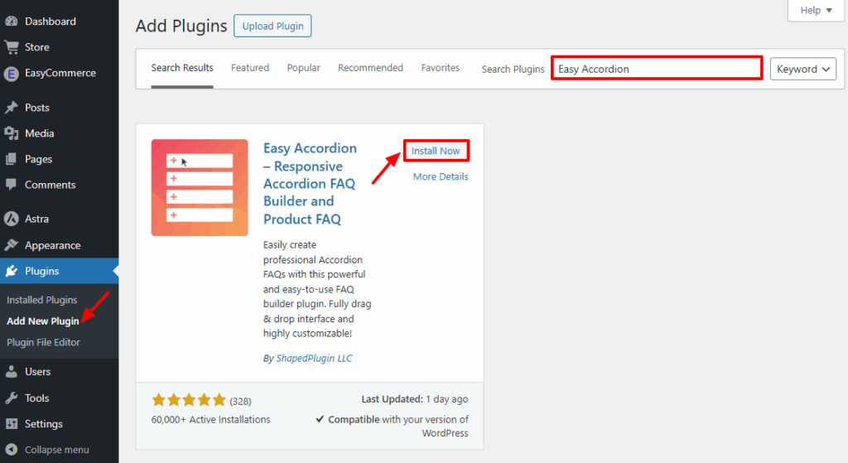Viewport: 848px width, 463px height.
Task: Open the Dashboard menu item
Action: click(51, 21)
